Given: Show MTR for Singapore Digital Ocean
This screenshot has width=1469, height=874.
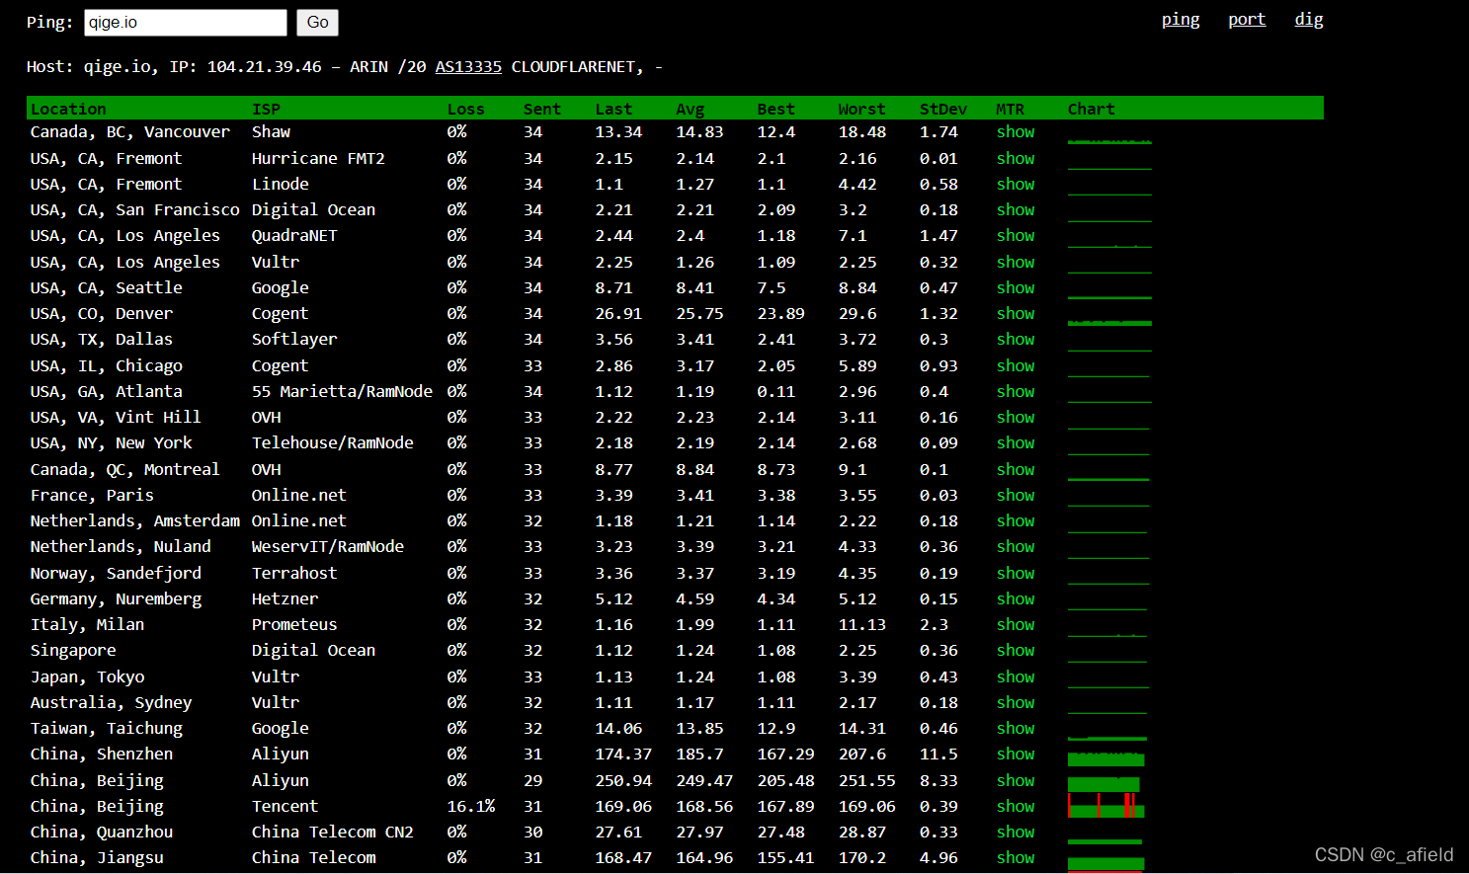Looking at the screenshot, I should coord(1016,650).
